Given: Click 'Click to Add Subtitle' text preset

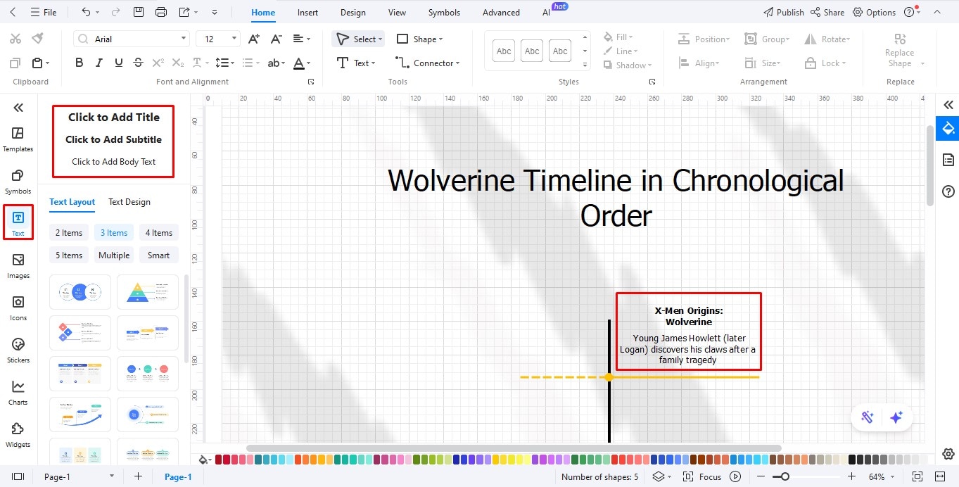Looking at the screenshot, I should [114, 139].
